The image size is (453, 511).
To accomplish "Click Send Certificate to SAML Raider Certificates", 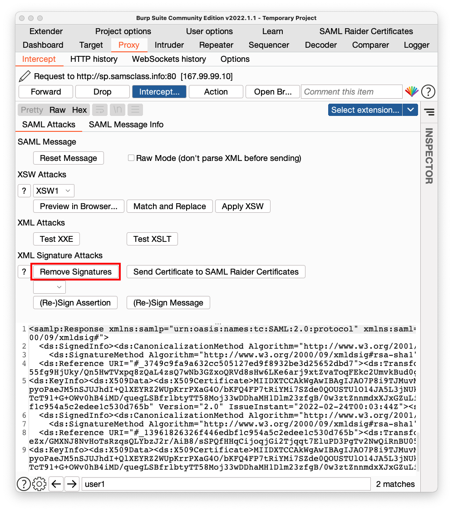I will coord(216,271).
